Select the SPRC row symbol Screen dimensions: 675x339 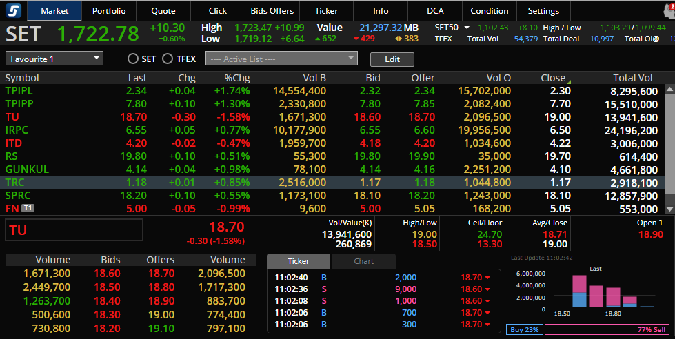(18, 195)
